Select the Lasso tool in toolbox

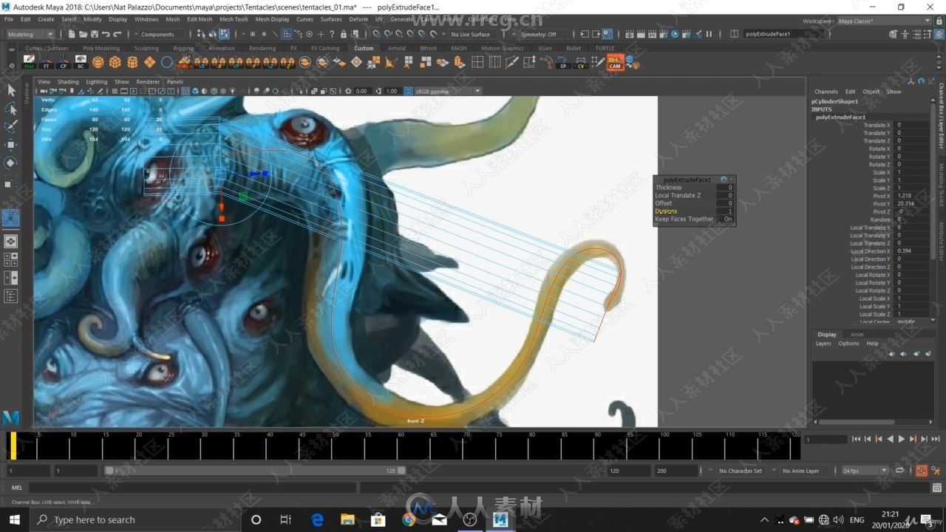(x=11, y=109)
